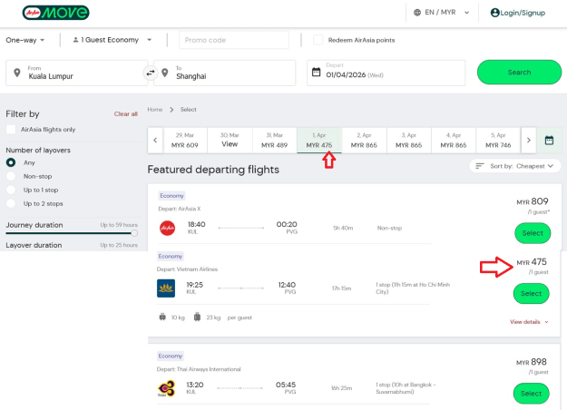Screen dimensions: 567x410
Task: Select Non-stop layover option
Action: coord(11,176)
